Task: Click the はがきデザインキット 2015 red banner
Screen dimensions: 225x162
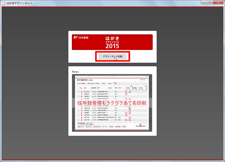Action: pos(112,42)
